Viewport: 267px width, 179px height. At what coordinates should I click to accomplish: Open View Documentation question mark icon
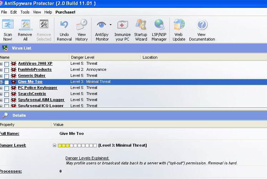tap(202, 25)
